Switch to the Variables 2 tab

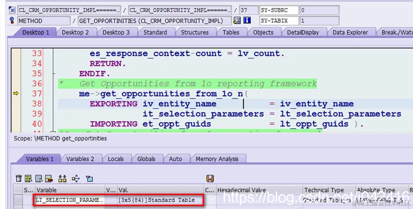tap(80, 159)
